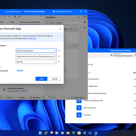
Task: Click Power Automate icon in taskbar
Action: pyautogui.click(x=96, y=133)
